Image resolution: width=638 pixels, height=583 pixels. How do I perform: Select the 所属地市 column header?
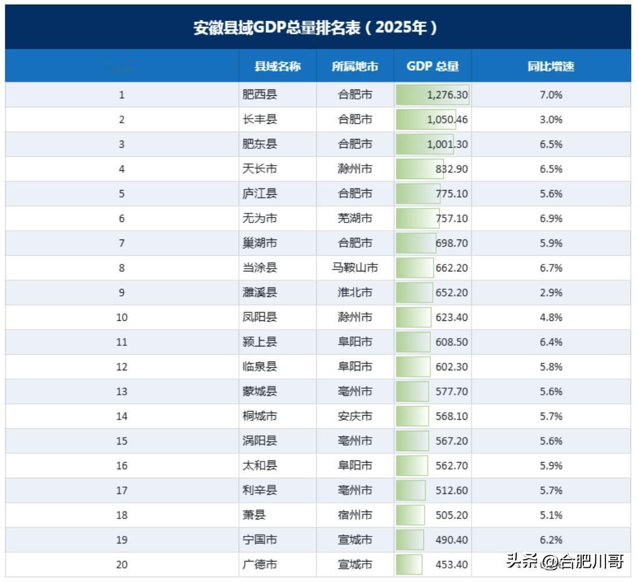pos(355,66)
